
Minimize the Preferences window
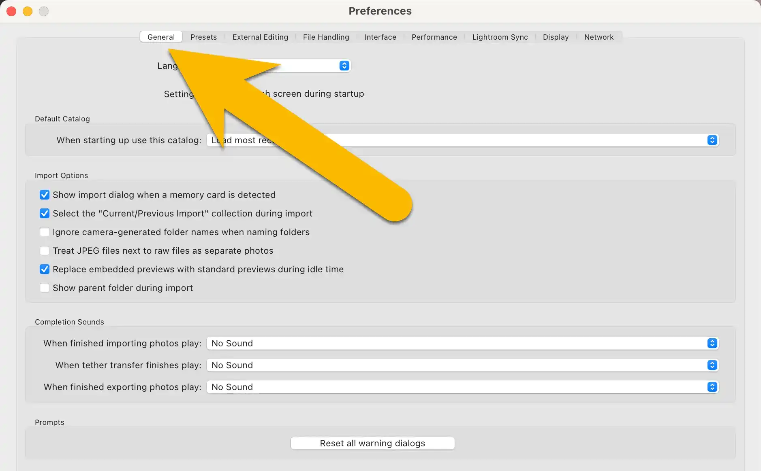(28, 11)
